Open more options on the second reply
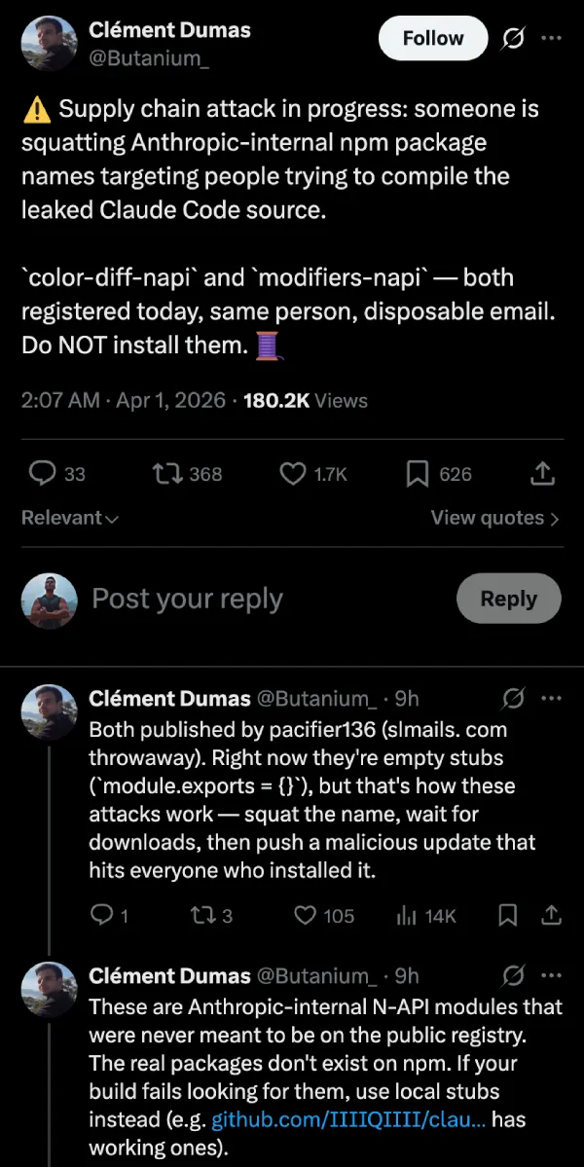Image resolution: width=584 pixels, height=1167 pixels. pyautogui.click(x=552, y=975)
